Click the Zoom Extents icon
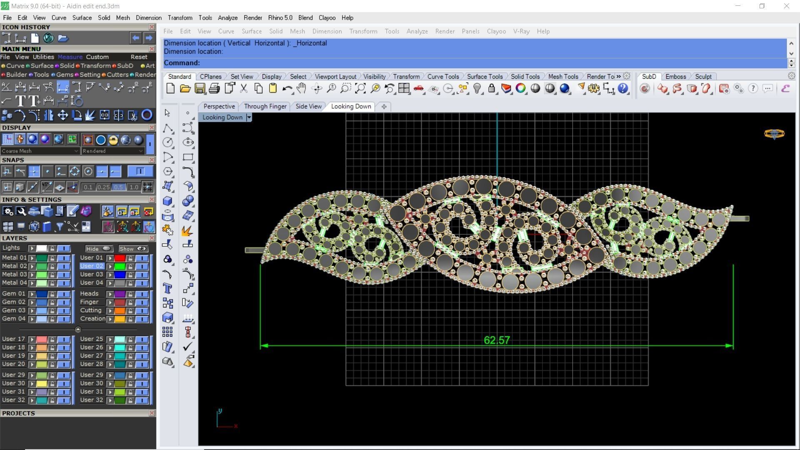Viewport: 800px width, 450px height. [360, 88]
